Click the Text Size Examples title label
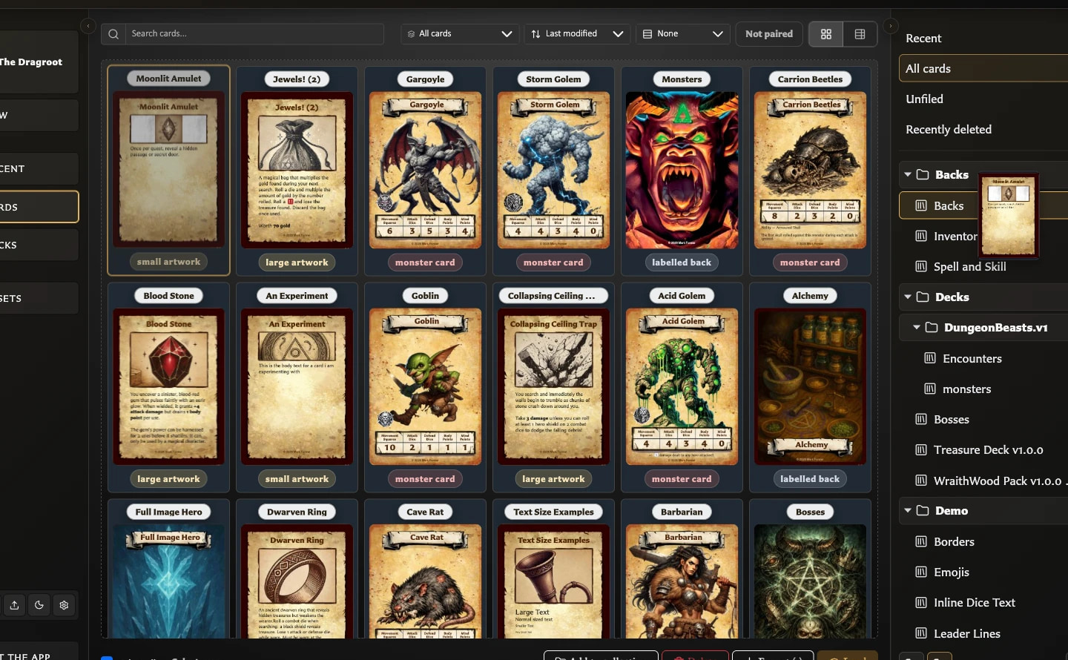This screenshot has height=660, width=1068. tap(553, 512)
